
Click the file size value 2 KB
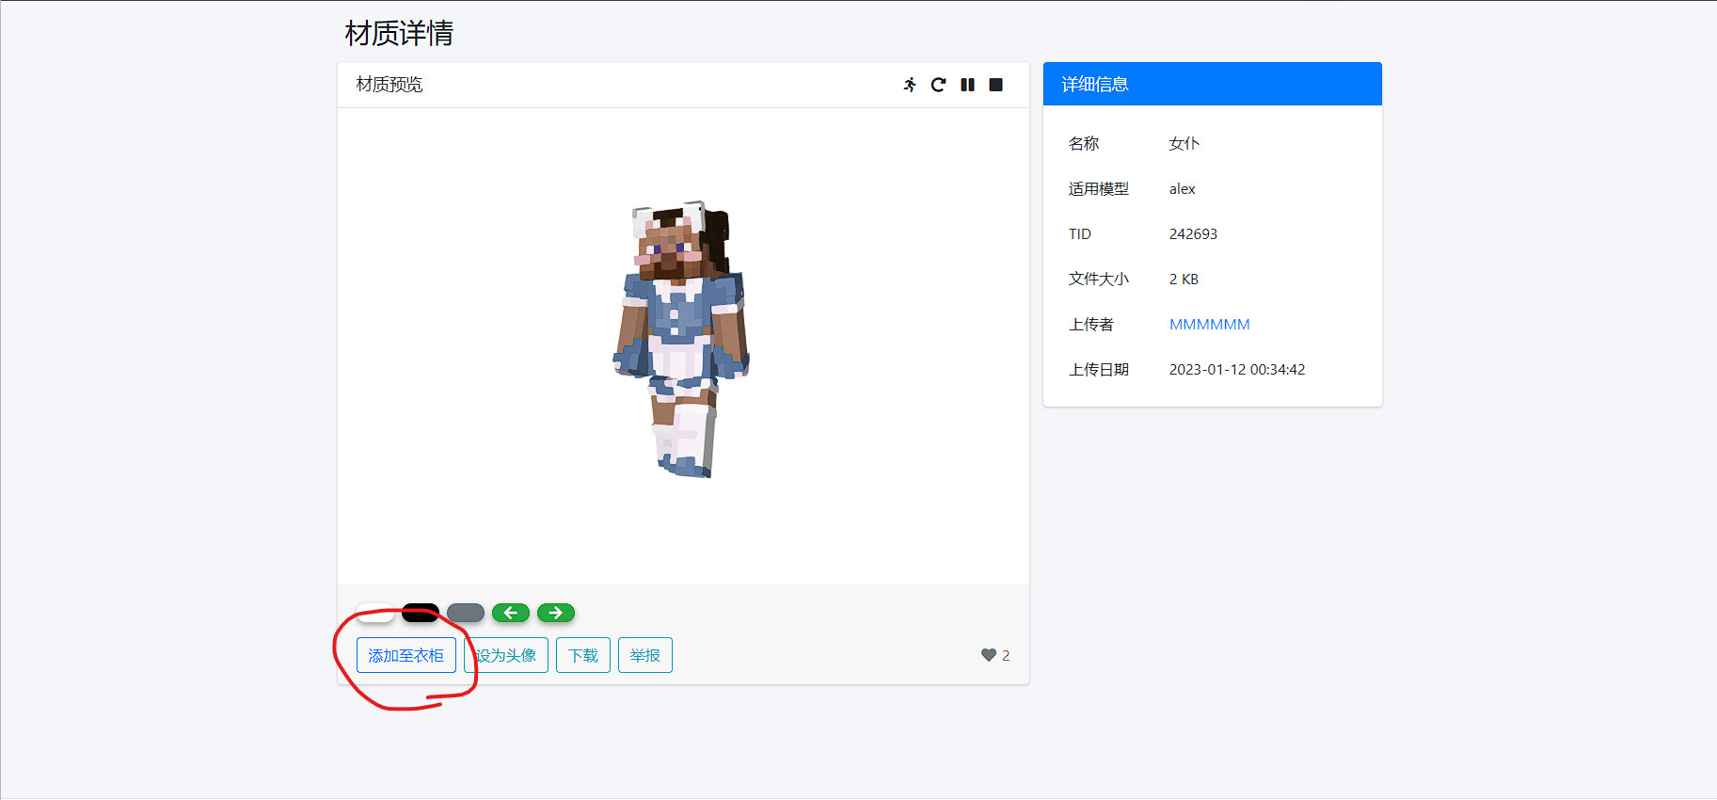point(1184,279)
